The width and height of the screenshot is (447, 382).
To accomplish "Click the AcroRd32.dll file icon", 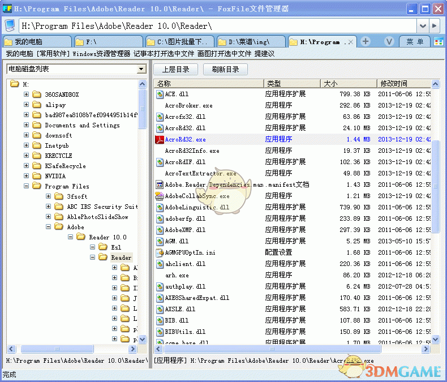I will tap(160, 128).
